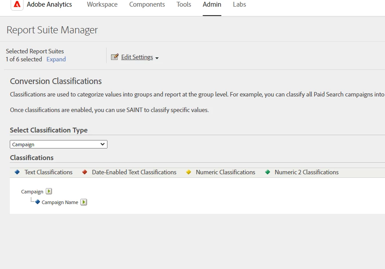Click the Edit Settings dropdown arrow
Image resolution: width=385 pixels, height=269 pixels.
tap(157, 58)
